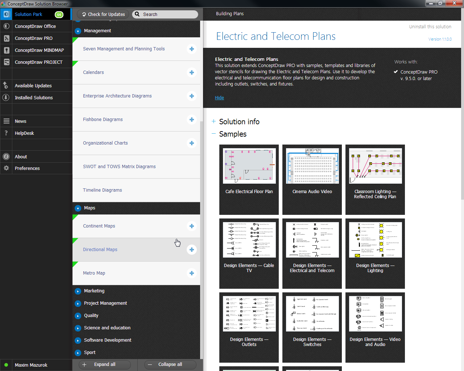The image size is (464, 371).
Task: Click the plus icon for Organizational Charts
Action: point(192,143)
